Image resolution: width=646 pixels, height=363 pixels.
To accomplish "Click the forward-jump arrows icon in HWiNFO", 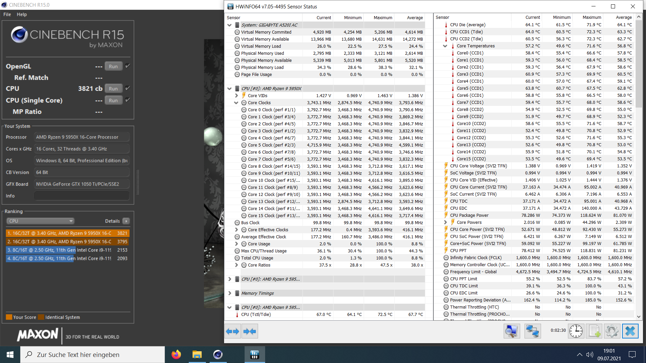I will [249, 331].
